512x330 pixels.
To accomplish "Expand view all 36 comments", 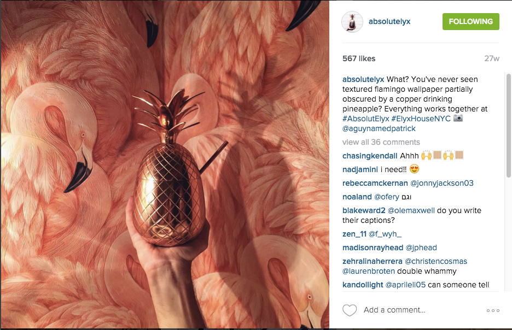I will click(x=381, y=142).
